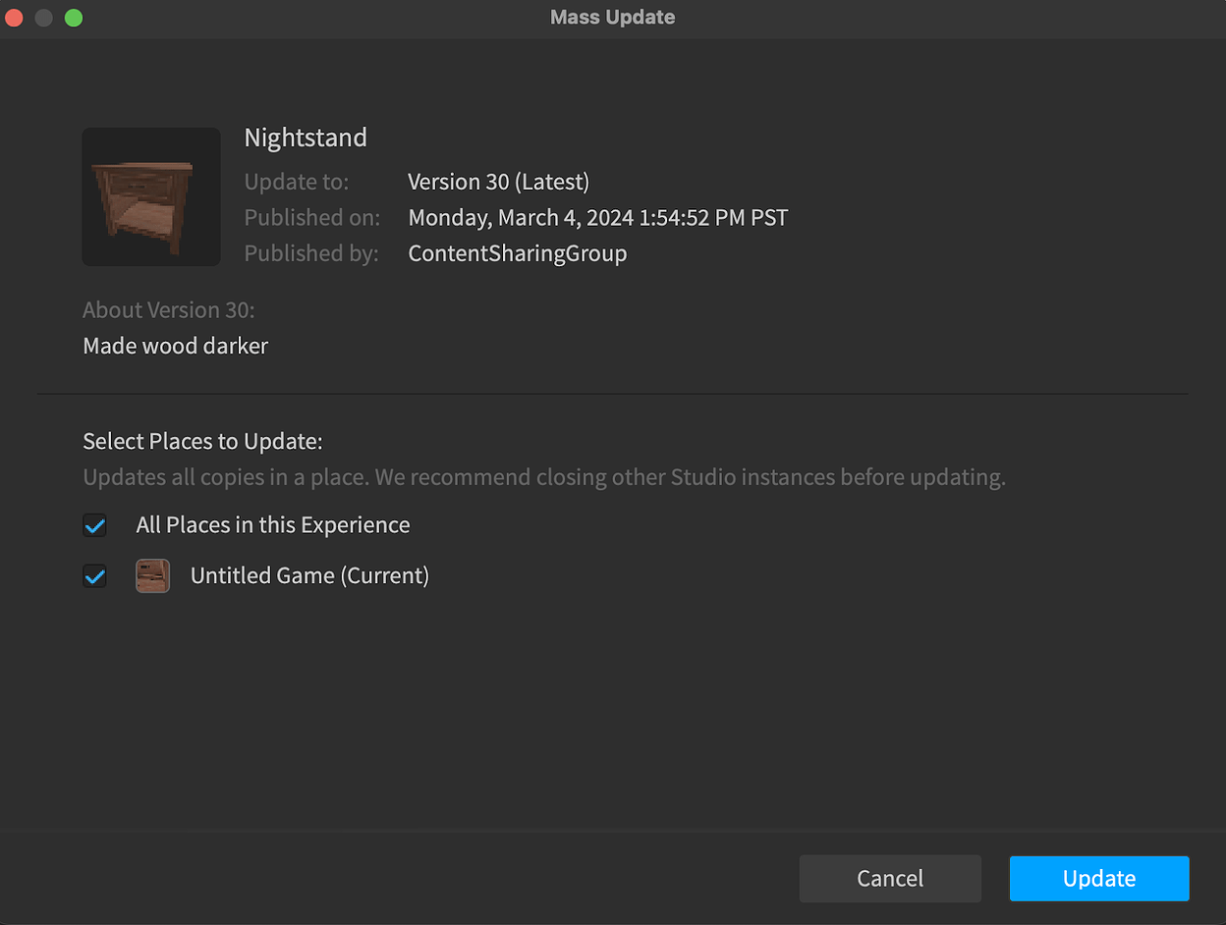The width and height of the screenshot is (1226, 925).
Task: Click the green zoom window control
Action: pyautogui.click(x=73, y=18)
